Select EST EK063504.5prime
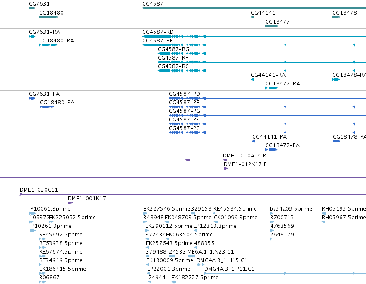This screenshot has height=284, width=366. pyautogui.click(x=189, y=235)
